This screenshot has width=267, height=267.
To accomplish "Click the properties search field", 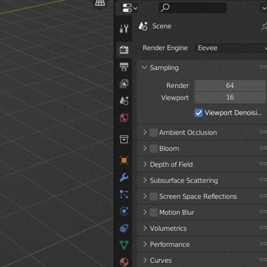I will 193,8.
